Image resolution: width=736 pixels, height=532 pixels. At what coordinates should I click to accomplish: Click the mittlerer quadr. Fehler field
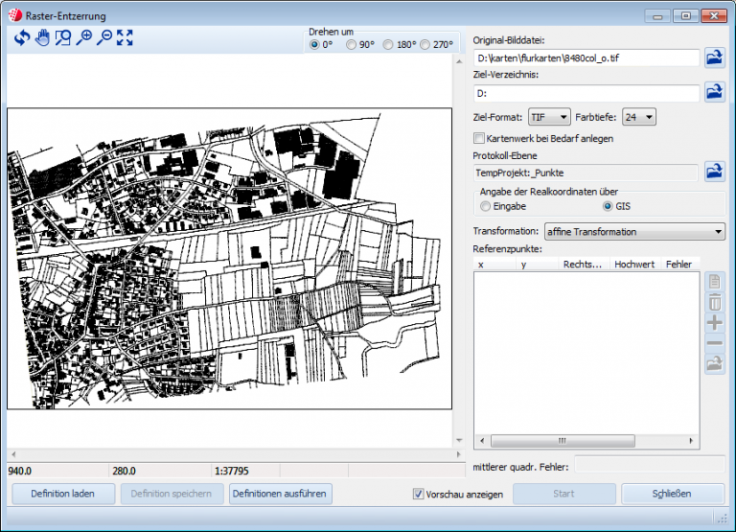point(650,465)
